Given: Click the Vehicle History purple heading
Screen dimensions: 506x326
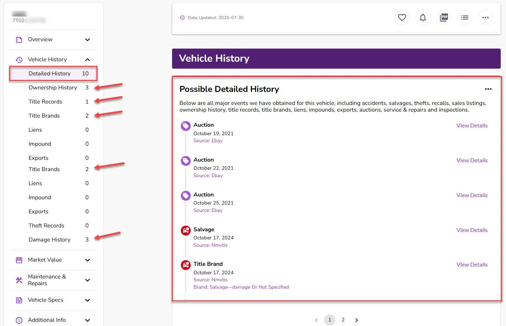Looking at the screenshot, I should tap(214, 58).
